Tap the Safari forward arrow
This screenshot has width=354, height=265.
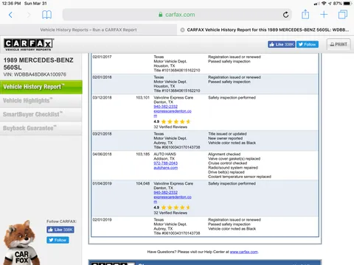click(x=29, y=15)
